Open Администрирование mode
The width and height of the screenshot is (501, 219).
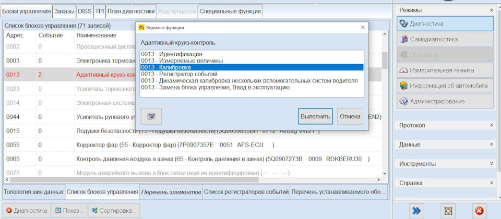click(445, 102)
